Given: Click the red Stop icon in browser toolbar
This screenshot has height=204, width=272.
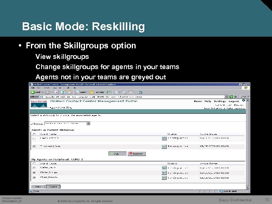Looking at the screenshot, I should coord(57,92).
